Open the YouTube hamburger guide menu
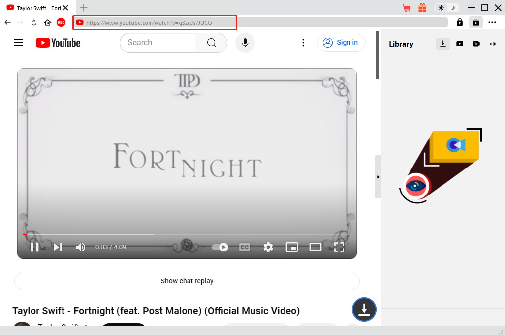The image size is (505, 335). pos(18,42)
